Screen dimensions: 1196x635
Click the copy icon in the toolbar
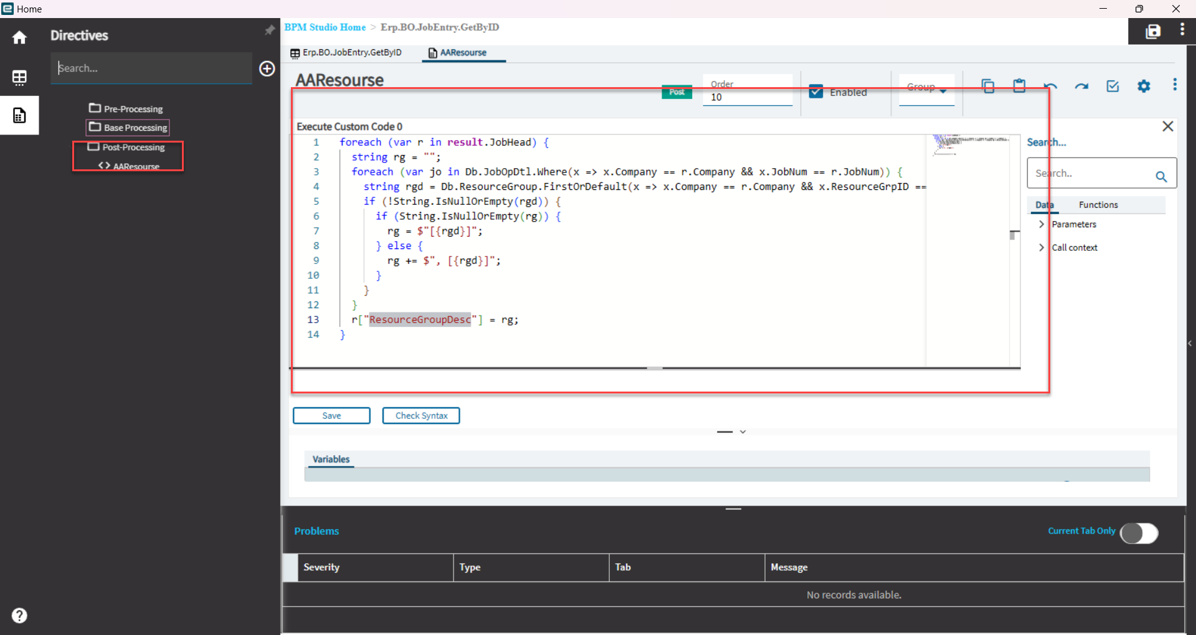[988, 86]
